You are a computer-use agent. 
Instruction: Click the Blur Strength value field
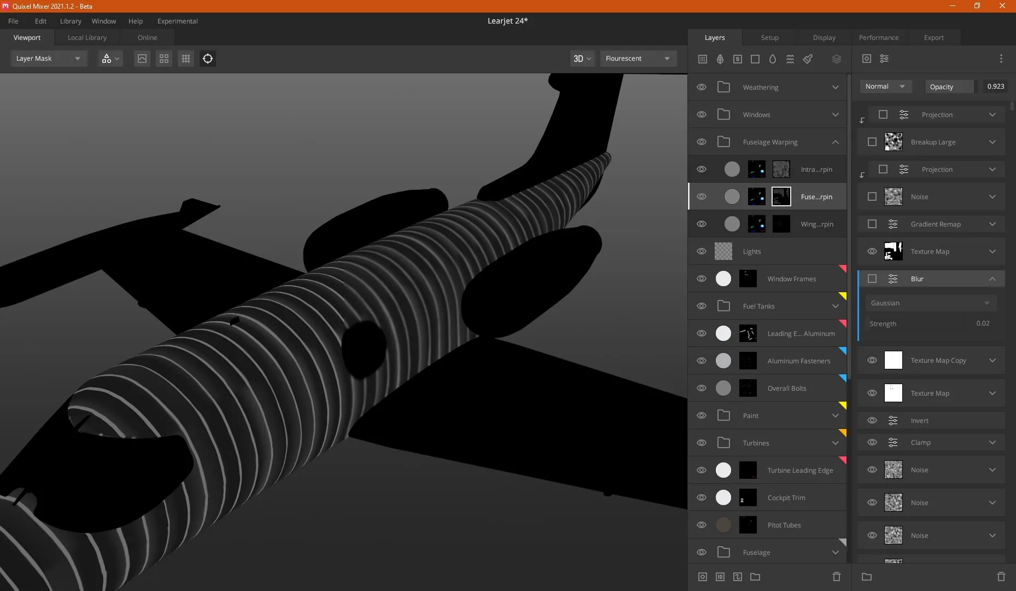click(983, 323)
